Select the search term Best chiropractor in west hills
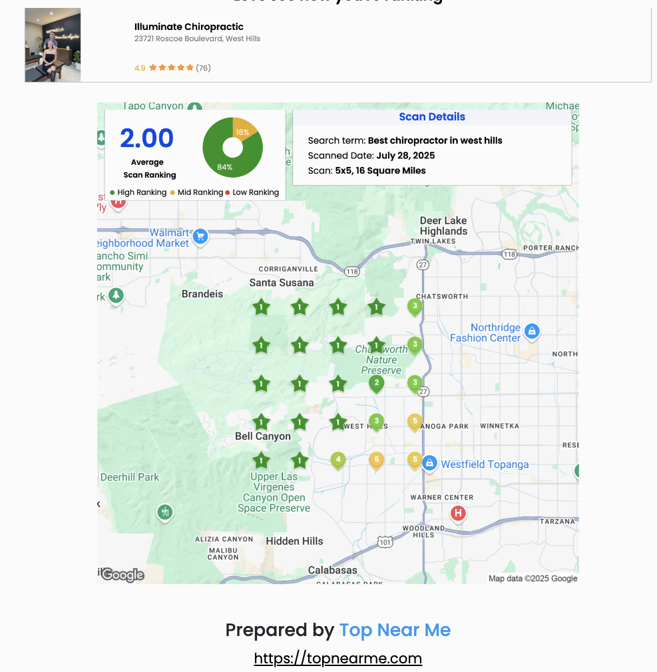Screen dimensions: 657x672 [435, 140]
